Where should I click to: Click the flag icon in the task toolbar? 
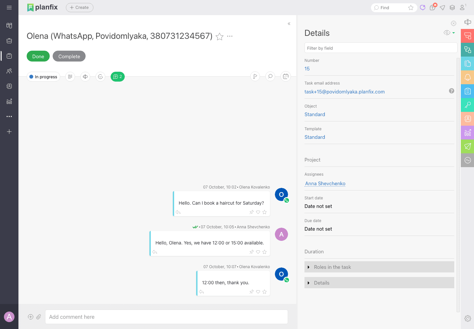click(x=255, y=77)
